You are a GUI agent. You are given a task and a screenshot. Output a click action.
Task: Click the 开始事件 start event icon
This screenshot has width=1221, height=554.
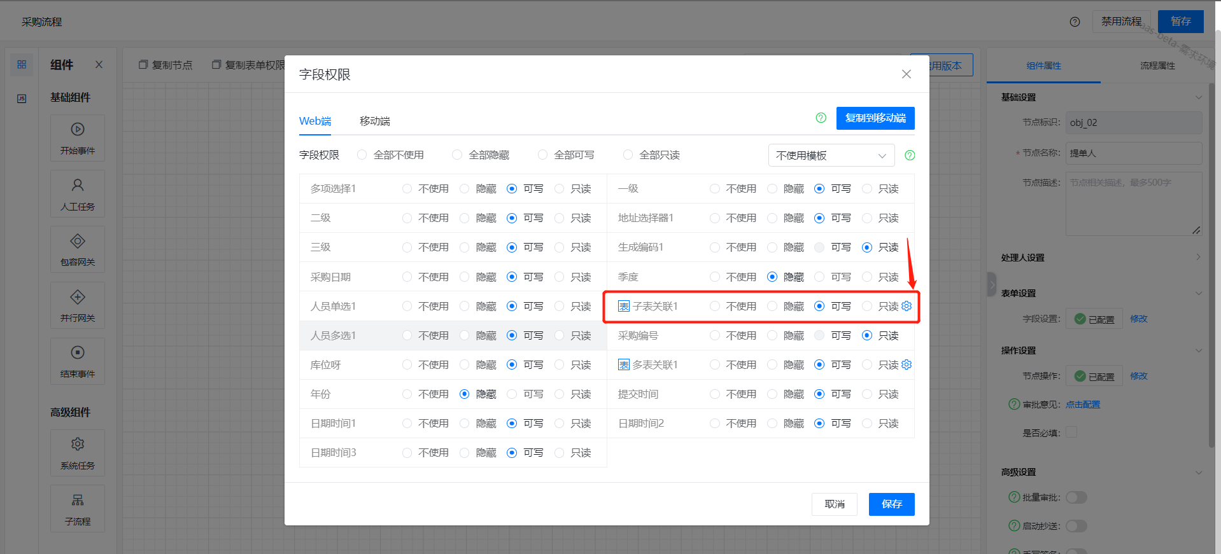(78, 129)
